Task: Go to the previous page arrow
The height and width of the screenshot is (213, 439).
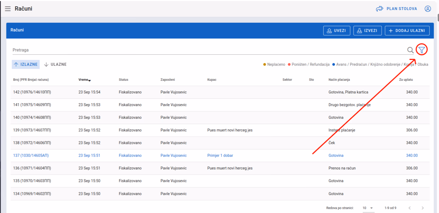Action: (x=410, y=208)
